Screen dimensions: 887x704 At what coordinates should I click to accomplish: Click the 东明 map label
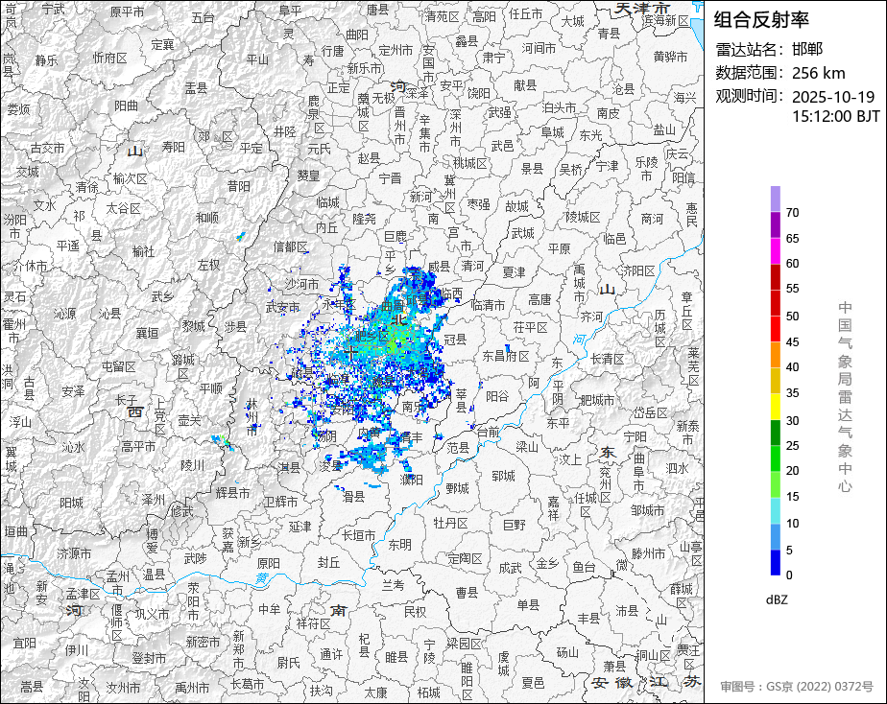(x=400, y=545)
